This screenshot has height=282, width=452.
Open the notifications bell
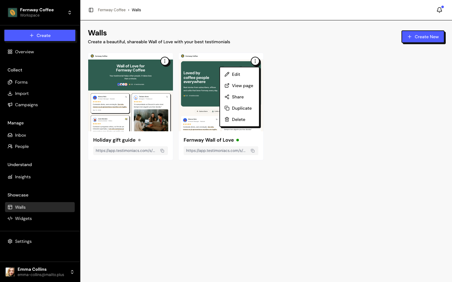[x=439, y=10]
